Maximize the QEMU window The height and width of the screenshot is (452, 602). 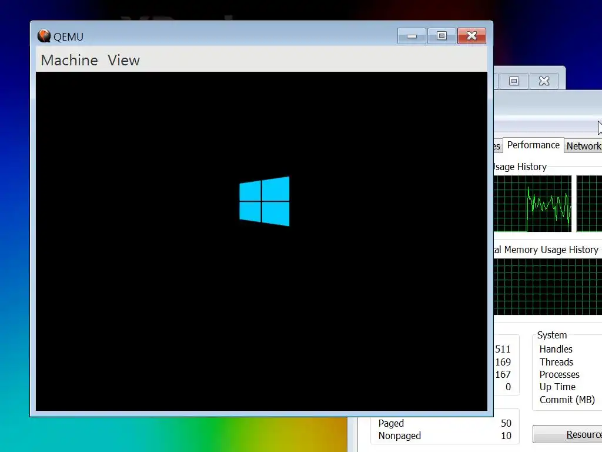[442, 36]
